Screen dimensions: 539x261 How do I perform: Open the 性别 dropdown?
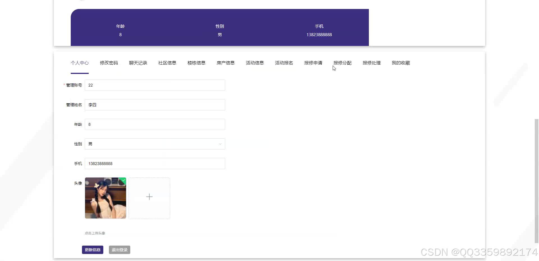tap(155, 144)
